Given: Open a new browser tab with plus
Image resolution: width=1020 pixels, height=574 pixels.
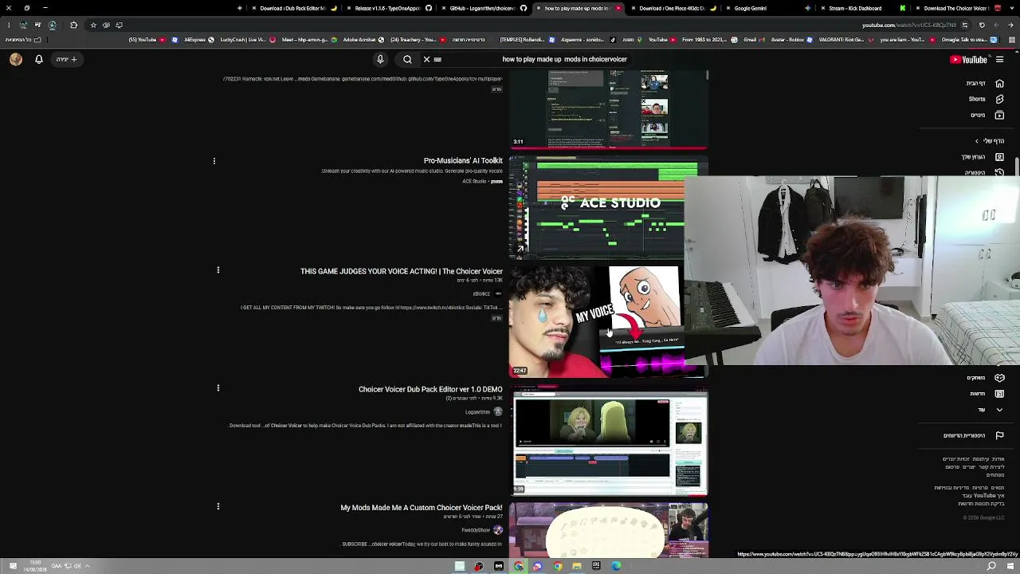Looking at the screenshot, I should pos(239,8).
